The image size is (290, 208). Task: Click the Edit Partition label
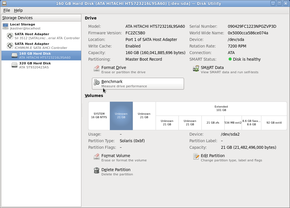213,156
